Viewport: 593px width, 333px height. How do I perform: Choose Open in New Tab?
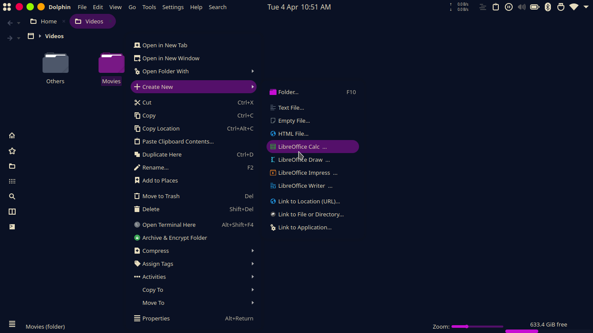[x=194, y=45]
